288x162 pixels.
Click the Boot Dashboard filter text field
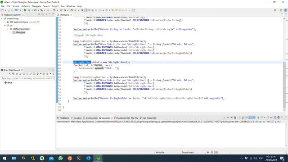(x=28, y=78)
